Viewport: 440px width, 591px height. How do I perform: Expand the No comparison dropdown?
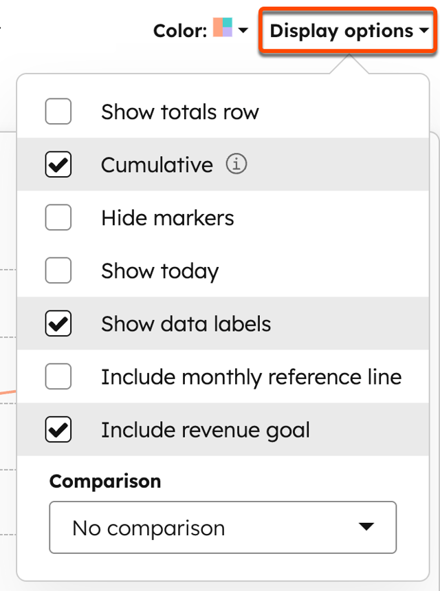(x=223, y=528)
